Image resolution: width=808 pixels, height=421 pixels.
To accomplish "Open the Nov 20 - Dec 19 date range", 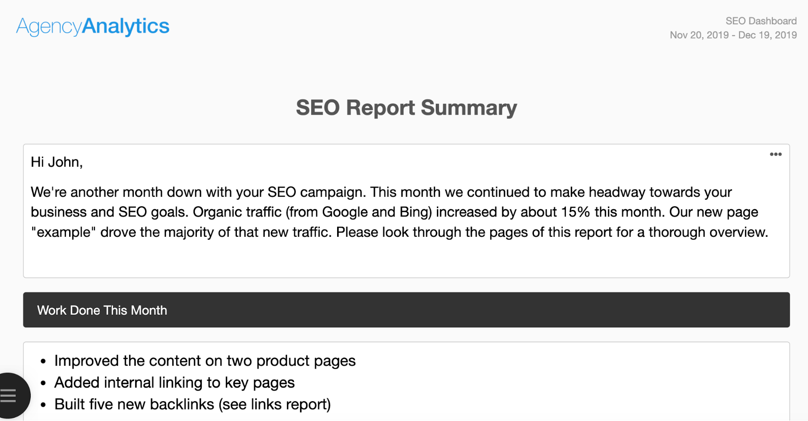I will click(x=733, y=35).
